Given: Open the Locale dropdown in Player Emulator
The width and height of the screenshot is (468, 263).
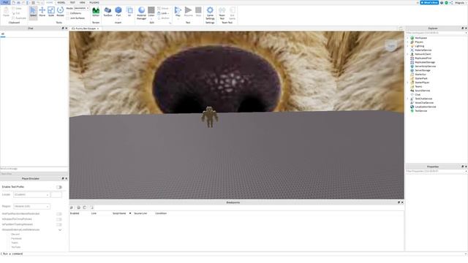Looking at the screenshot, I should coord(31,195).
